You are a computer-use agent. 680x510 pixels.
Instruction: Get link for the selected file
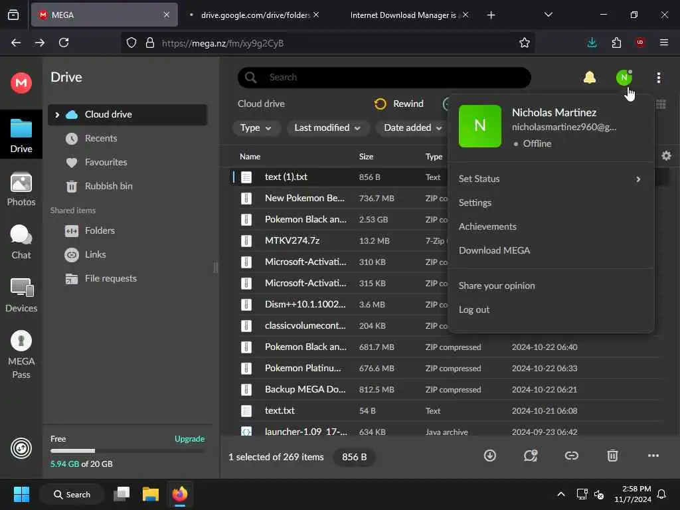click(x=571, y=456)
